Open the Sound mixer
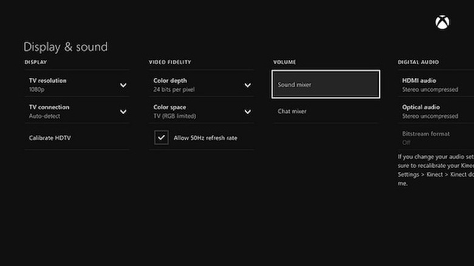Image resolution: width=474 pixels, height=266 pixels. [326, 84]
